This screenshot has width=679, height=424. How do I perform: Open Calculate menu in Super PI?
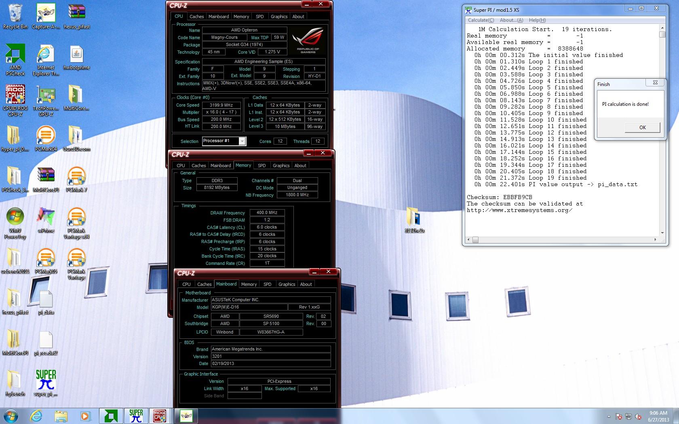point(481,20)
